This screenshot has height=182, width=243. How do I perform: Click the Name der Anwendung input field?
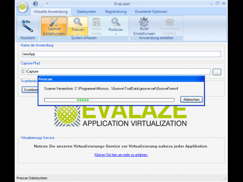(x=121, y=54)
